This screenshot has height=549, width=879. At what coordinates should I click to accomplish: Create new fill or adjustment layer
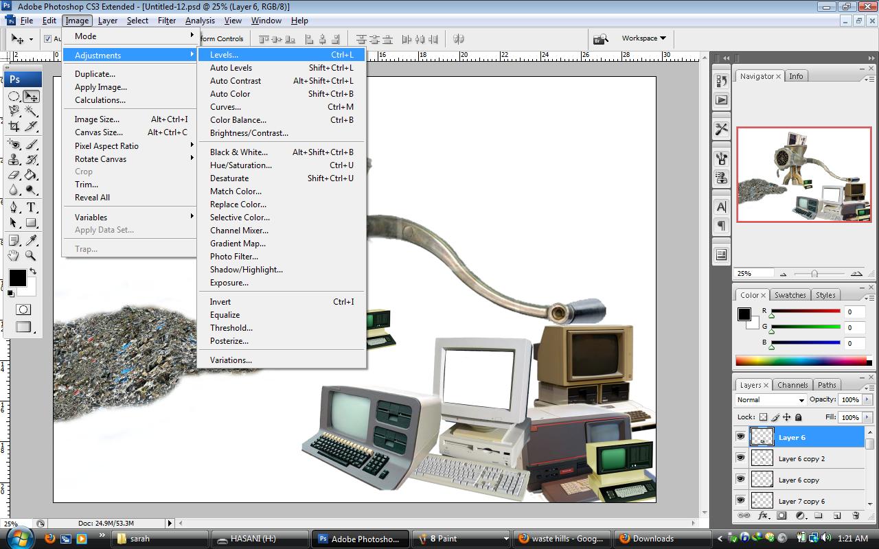click(800, 515)
